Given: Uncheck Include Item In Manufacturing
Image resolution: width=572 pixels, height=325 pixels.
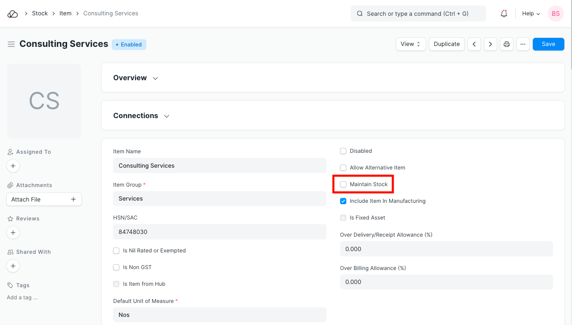Looking at the screenshot, I should click(x=343, y=201).
